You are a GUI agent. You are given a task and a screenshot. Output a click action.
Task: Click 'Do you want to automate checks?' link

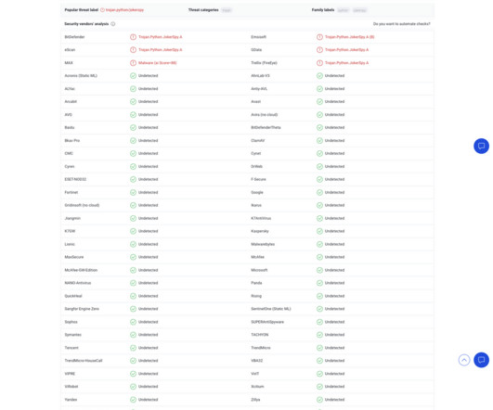tap(401, 24)
